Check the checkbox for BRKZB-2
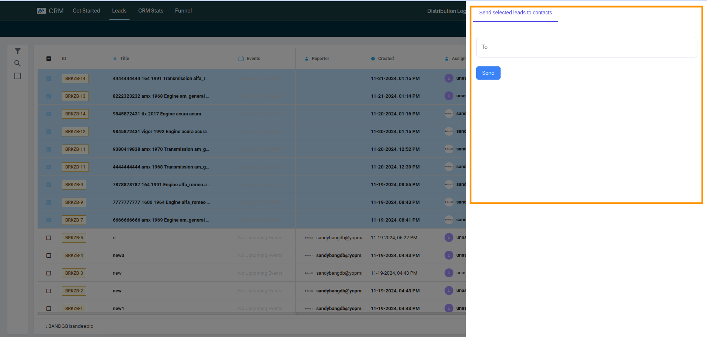This screenshot has width=707, height=337. (49, 291)
